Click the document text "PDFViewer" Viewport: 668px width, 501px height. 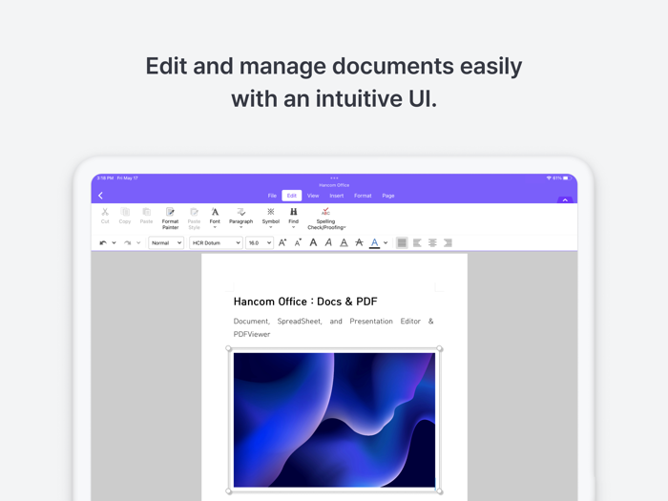coord(252,334)
